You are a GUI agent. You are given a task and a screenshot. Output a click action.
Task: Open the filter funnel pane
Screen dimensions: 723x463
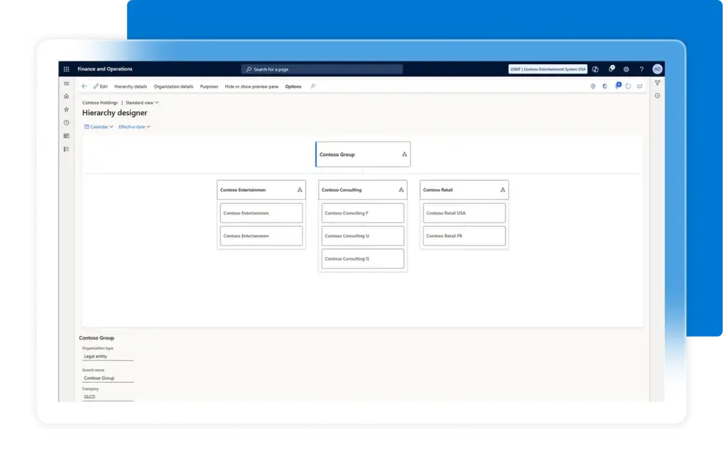click(657, 83)
